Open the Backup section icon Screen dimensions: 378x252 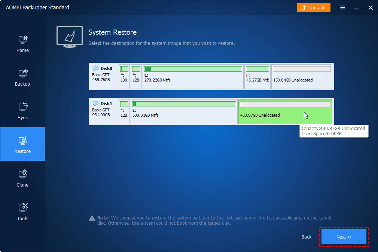23,73
